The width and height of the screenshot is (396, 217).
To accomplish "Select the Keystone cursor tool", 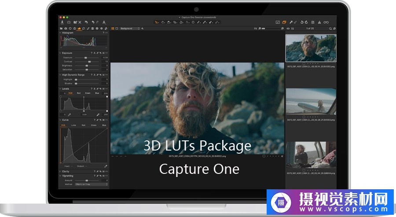I will 187,22.
